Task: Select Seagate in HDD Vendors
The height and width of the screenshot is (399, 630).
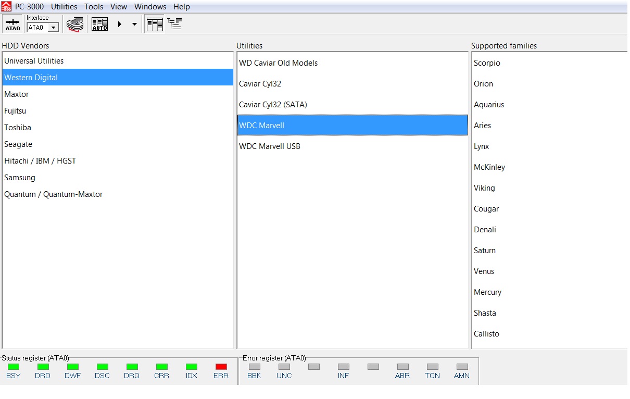Action: click(118, 144)
